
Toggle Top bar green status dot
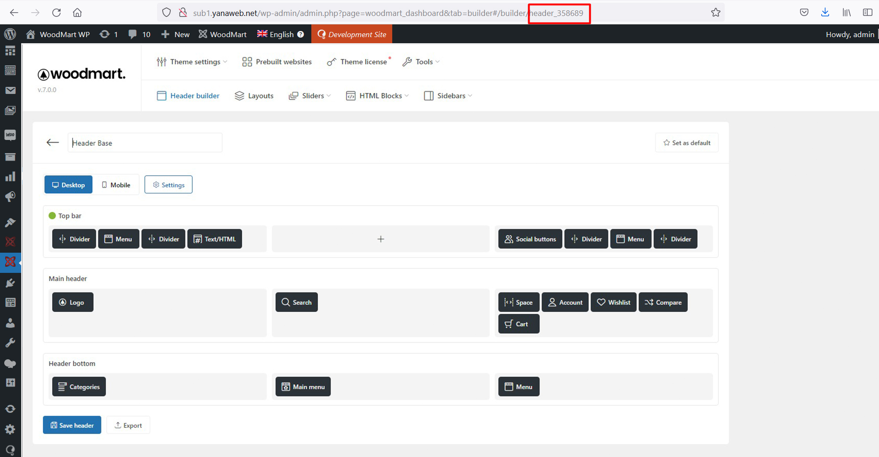[52, 216]
